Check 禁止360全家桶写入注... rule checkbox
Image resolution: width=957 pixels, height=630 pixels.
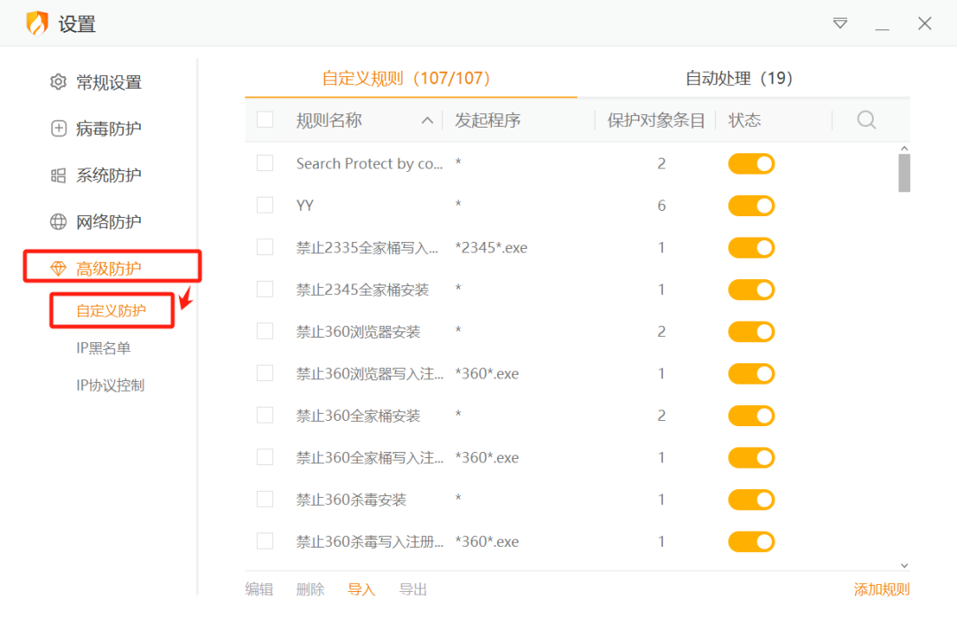(x=265, y=457)
